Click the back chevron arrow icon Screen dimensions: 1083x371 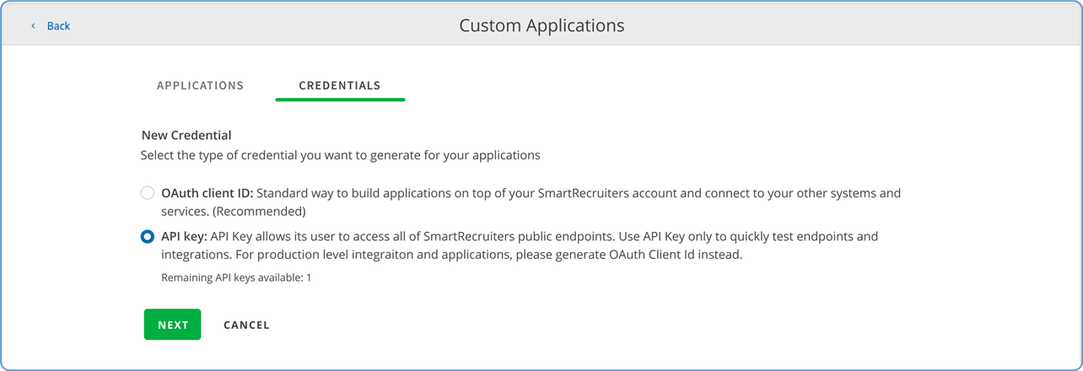(34, 26)
